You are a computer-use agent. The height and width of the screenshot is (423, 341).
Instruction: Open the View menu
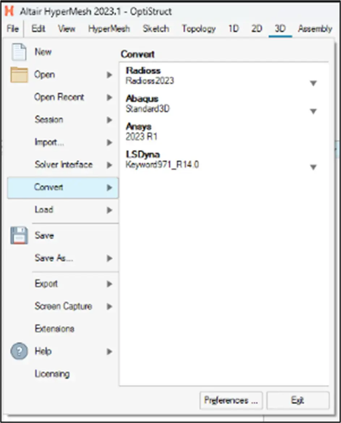[67, 29]
